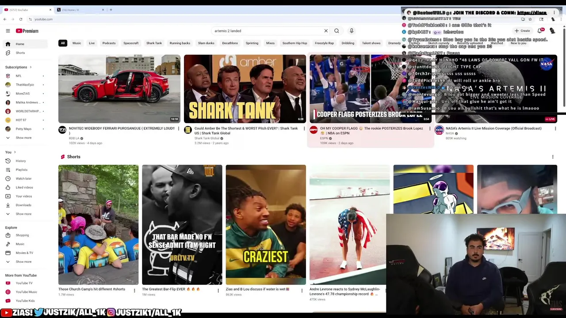Play the Novitec Ferrari Purosangue thumbnail

tap(119, 89)
